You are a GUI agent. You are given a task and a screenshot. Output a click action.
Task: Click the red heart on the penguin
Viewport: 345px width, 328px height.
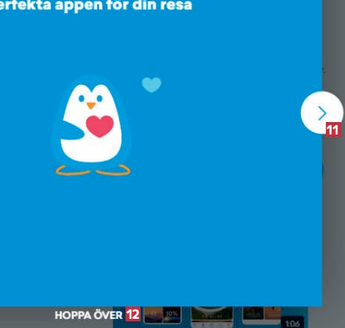[x=100, y=126]
